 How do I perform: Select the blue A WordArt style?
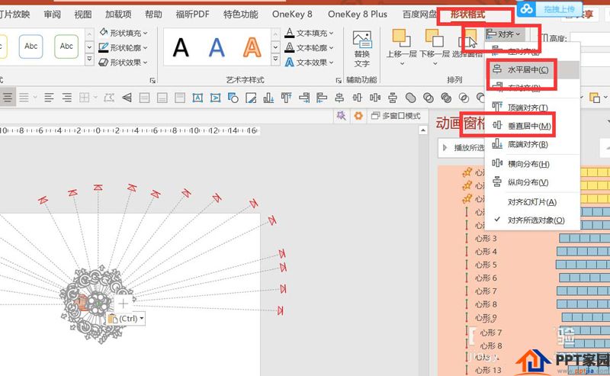(217, 48)
